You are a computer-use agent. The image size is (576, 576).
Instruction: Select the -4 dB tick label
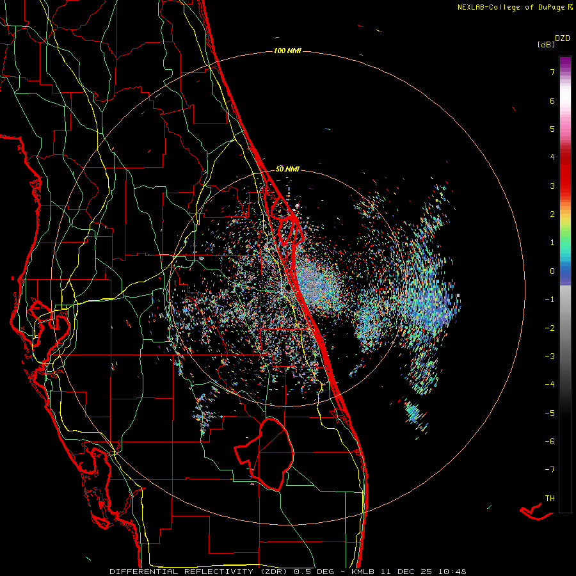pyautogui.click(x=550, y=384)
